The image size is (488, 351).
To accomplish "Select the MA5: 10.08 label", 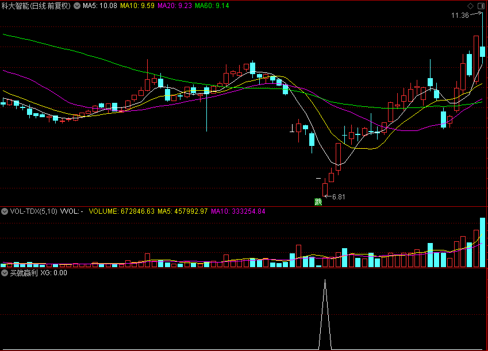I will pyautogui.click(x=100, y=6).
